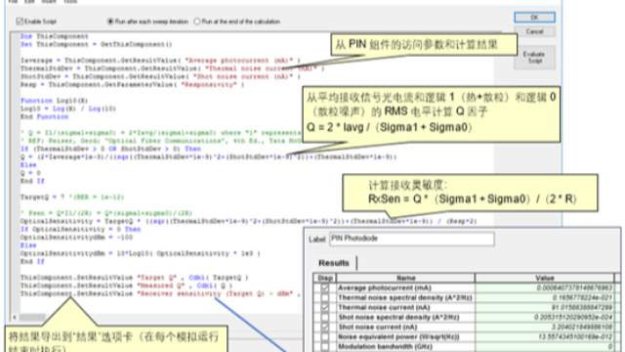Viewport: 625px width, 352px height.
Task: Click the code line Set ThisComponent = GetThisComponent()
Action: click(97, 44)
